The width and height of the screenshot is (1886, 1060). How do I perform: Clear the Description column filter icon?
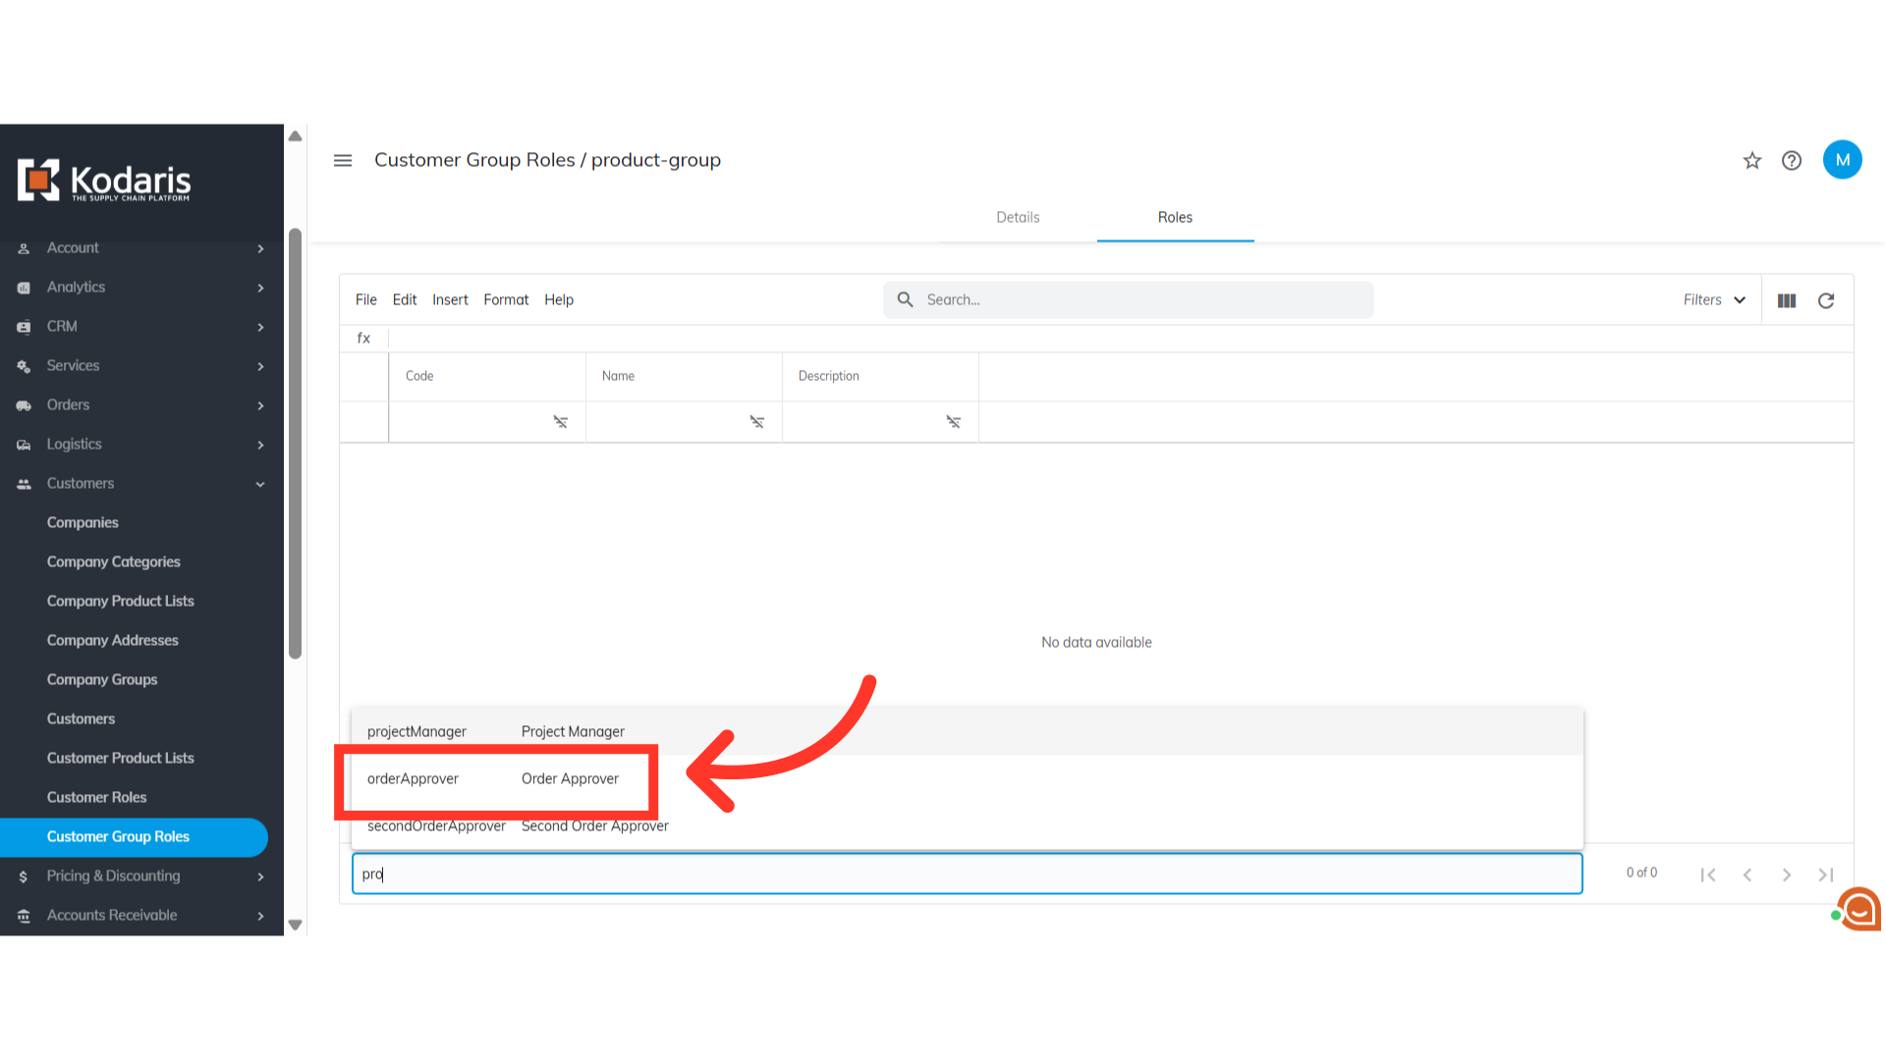(x=953, y=422)
